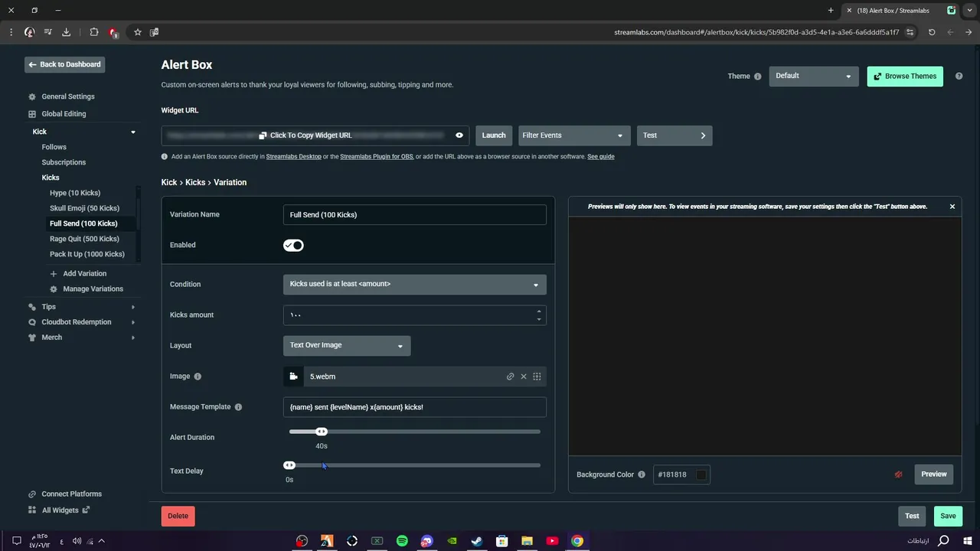Select Pack It Up (1000 Kicks) variation
This screenshot has width=980, height=551.
click(x=87, y=254)
